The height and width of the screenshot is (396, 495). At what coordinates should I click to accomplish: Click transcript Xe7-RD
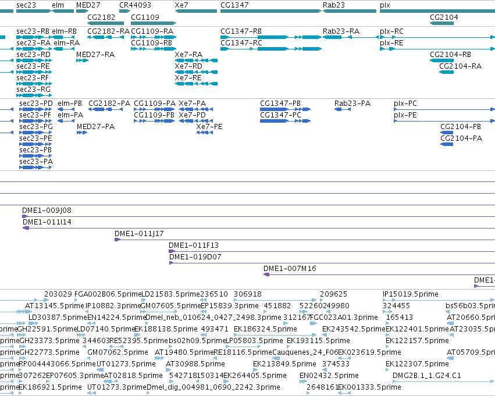click(x=188, y=66)
